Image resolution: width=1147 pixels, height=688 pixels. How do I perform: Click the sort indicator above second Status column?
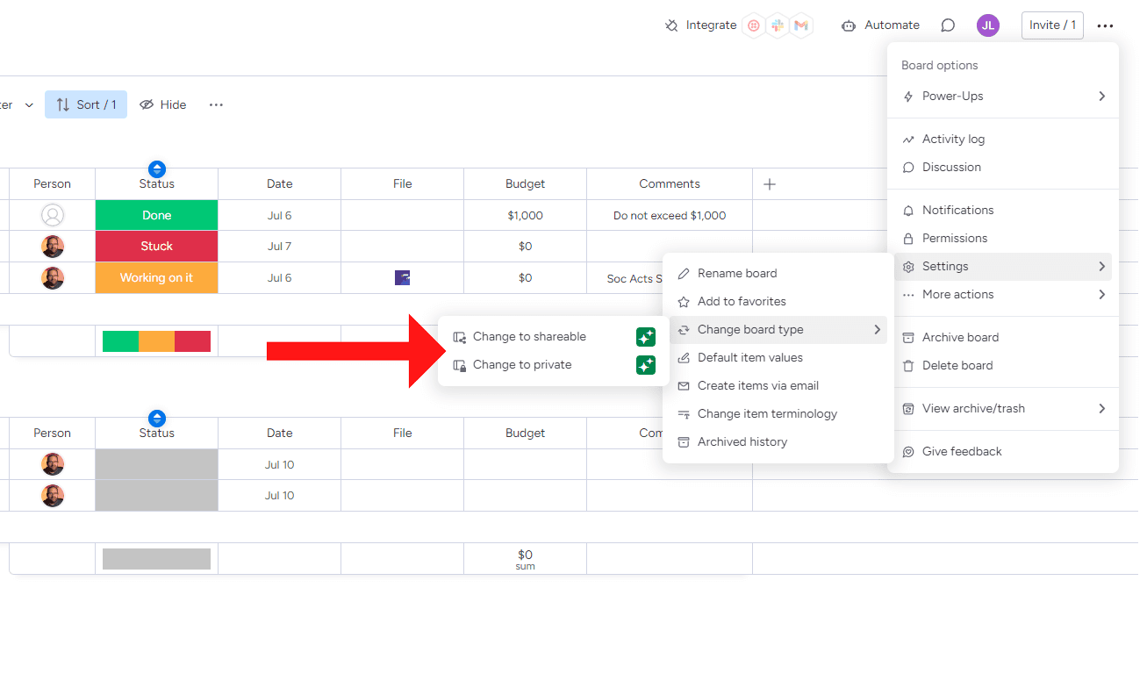pyautogui.click(x=156, y=419)
